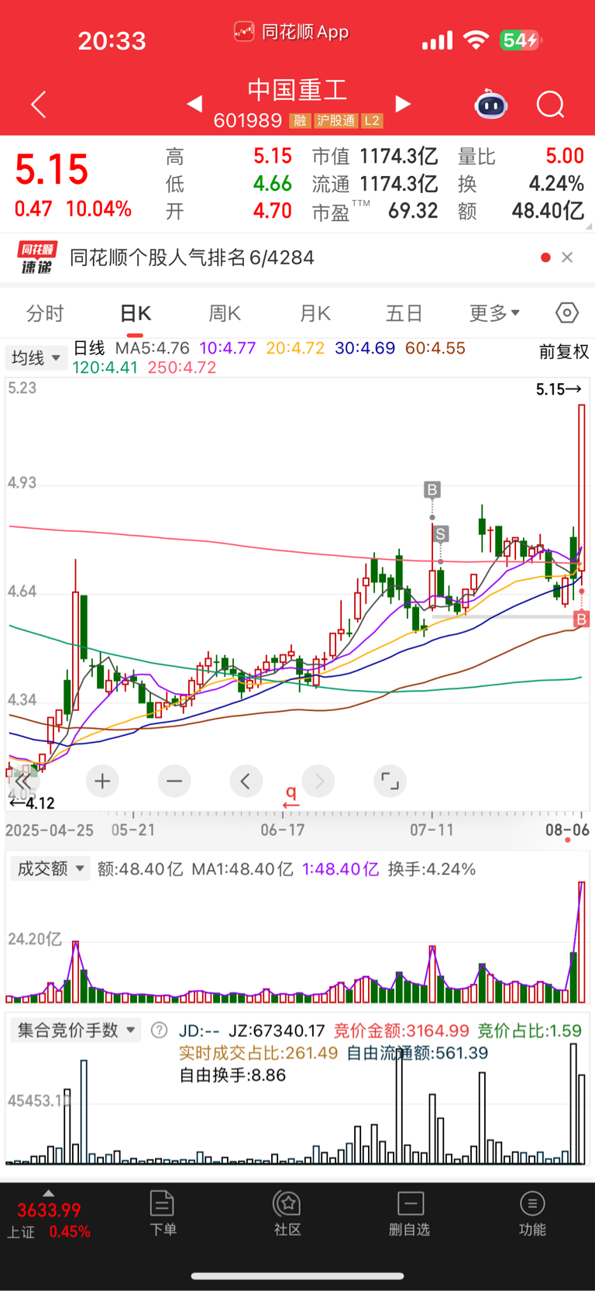The height and width of the screenshot is (1291, 595).
Task: Open the 集合竞价手数 indicator dropdown
Action: tap(76, 1030)
